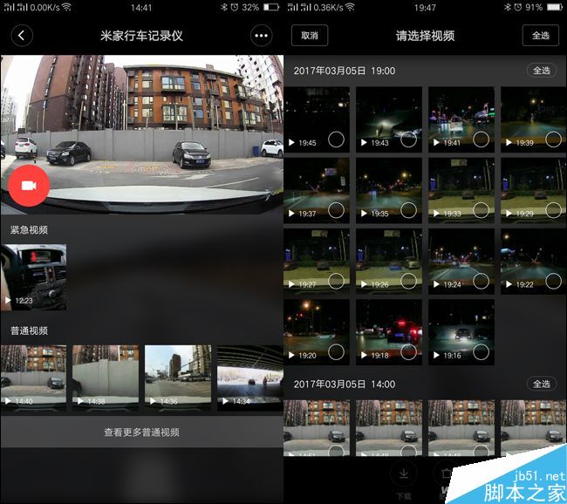Check the selection circle on 19:27 video
This screenshot has height=504, width=567.
pyautogui.click(x=337, y=281)
